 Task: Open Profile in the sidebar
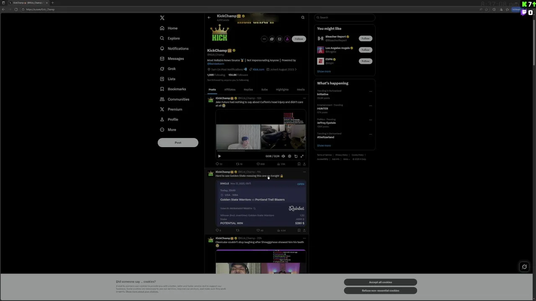click(x=169, y=120)
